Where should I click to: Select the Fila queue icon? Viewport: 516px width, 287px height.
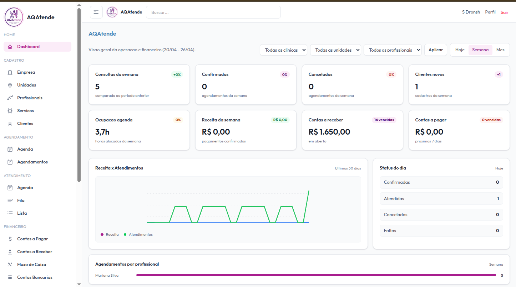pyautogui.click(x=11, y=200)
